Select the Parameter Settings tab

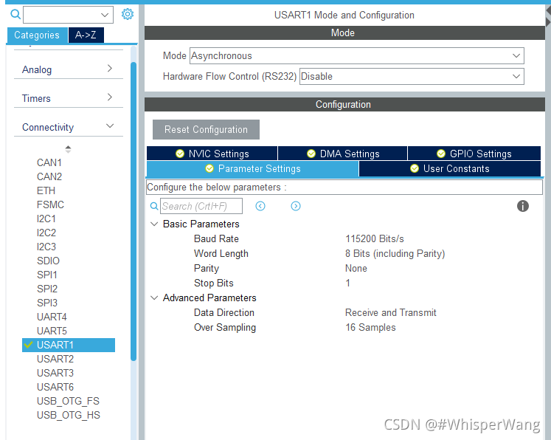pos(253,169)
